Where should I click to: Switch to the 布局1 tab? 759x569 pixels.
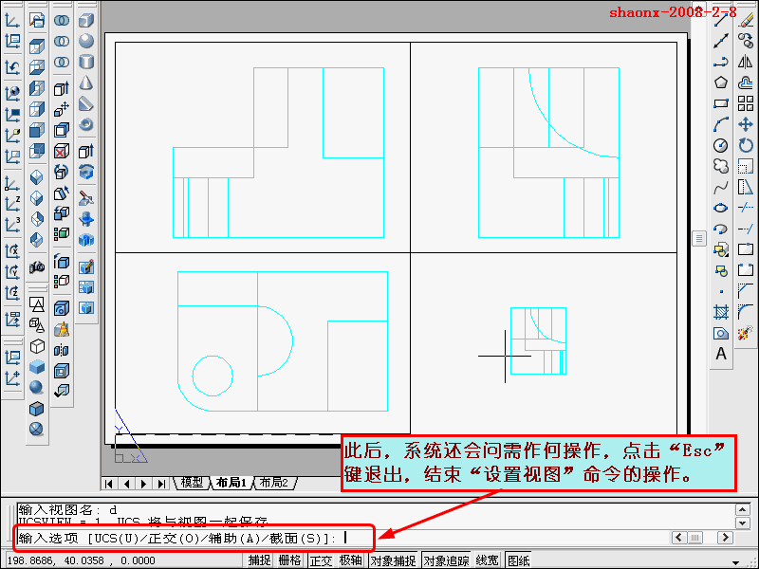point(231,483)
